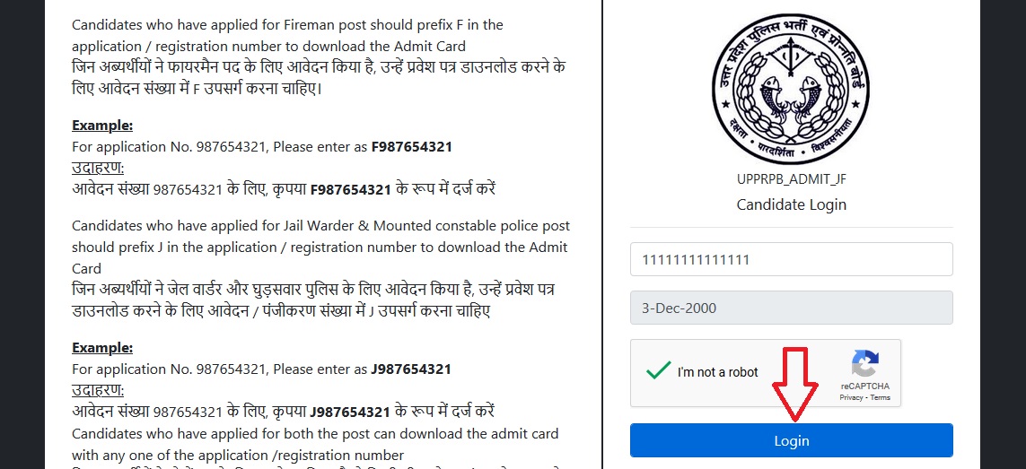Focus the application number field showing 11111111111111
This screenshot has height=469, width=1026.
791,259
